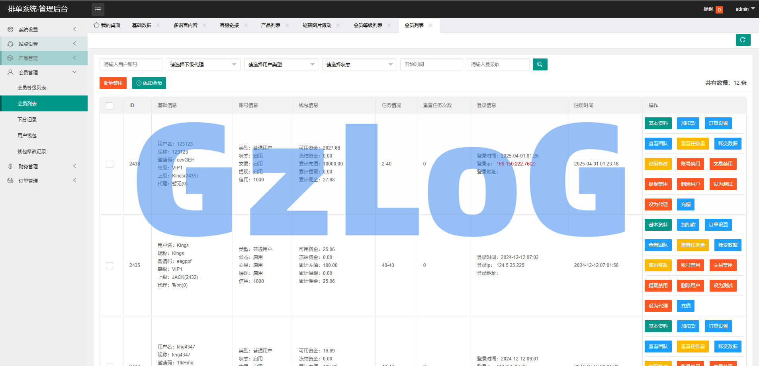Click the magnifier search button
Screen dimensions: 759x366
coord(540,64)
